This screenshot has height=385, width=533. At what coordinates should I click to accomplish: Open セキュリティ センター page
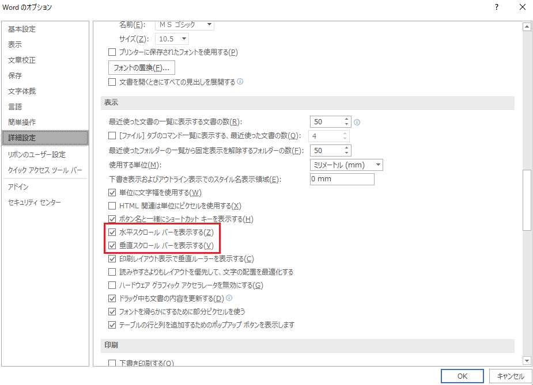tap(45, 203)
